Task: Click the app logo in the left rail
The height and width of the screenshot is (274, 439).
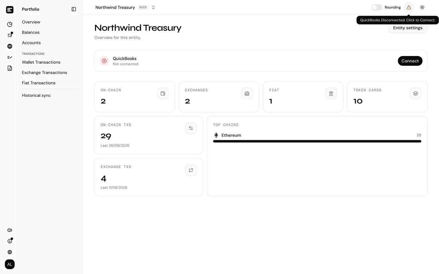Action: (x=10, y=10)
